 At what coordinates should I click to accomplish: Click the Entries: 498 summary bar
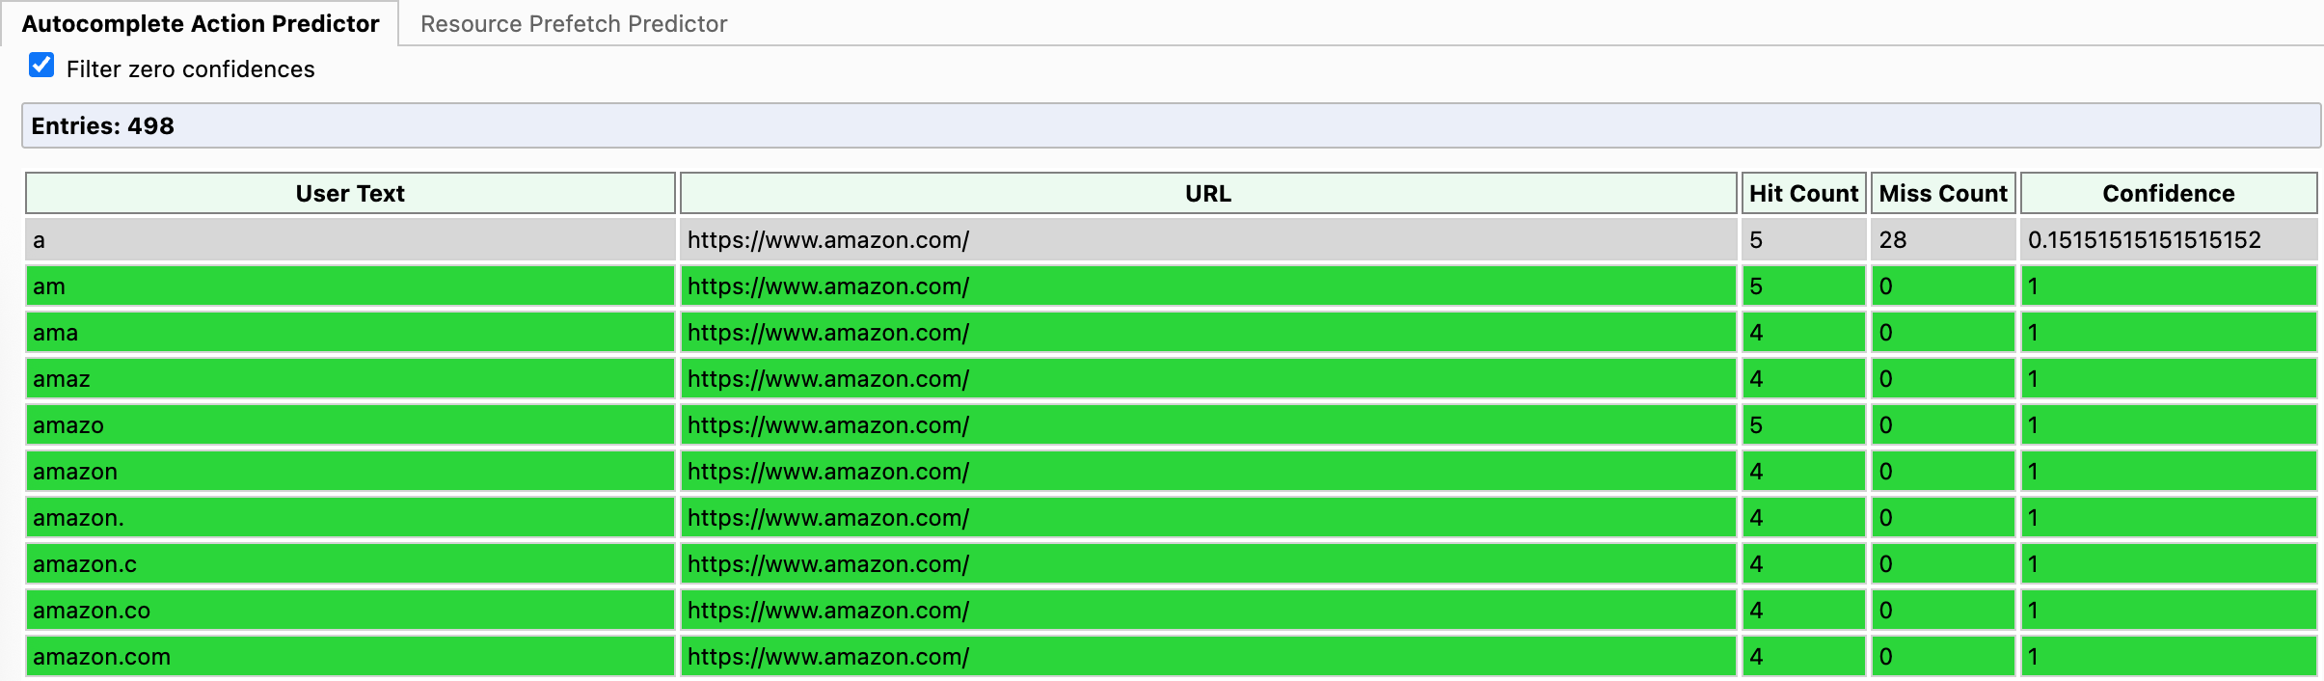coord(1171,125)
